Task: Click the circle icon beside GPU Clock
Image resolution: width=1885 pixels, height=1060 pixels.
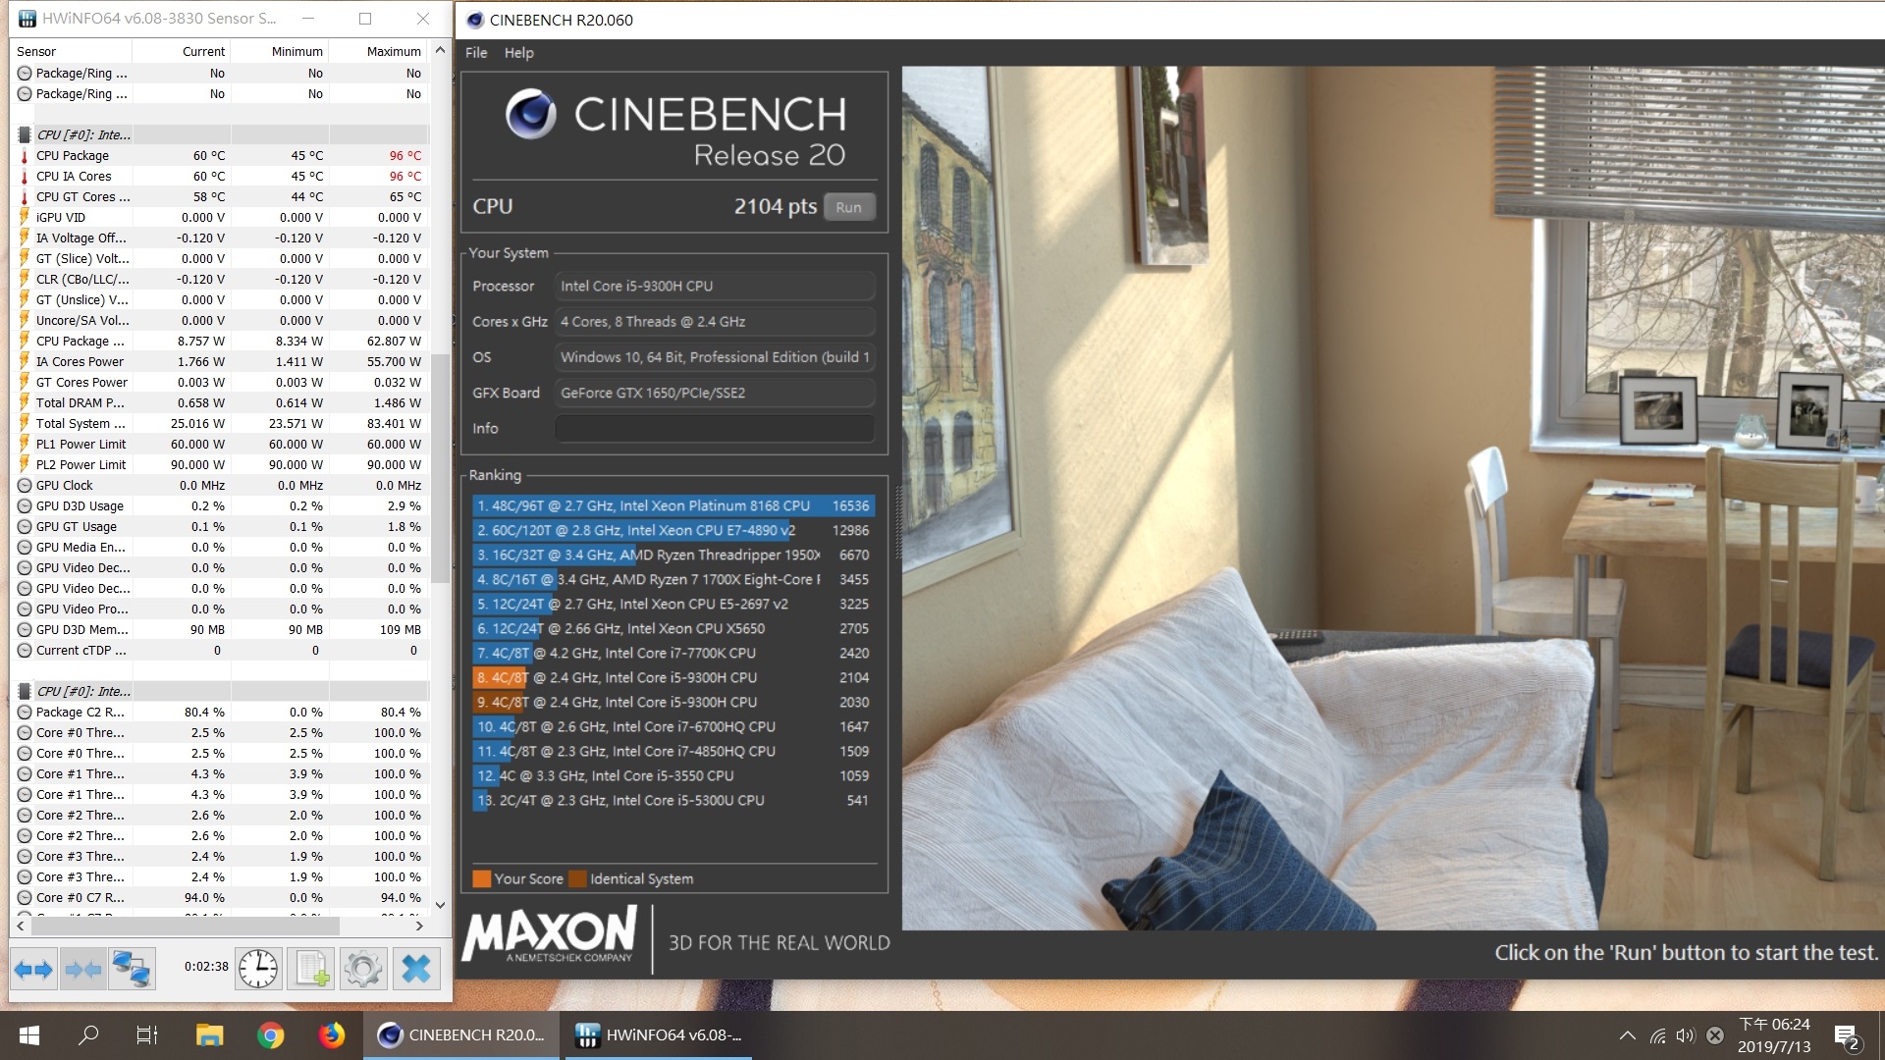Action: tap(25, 485)
